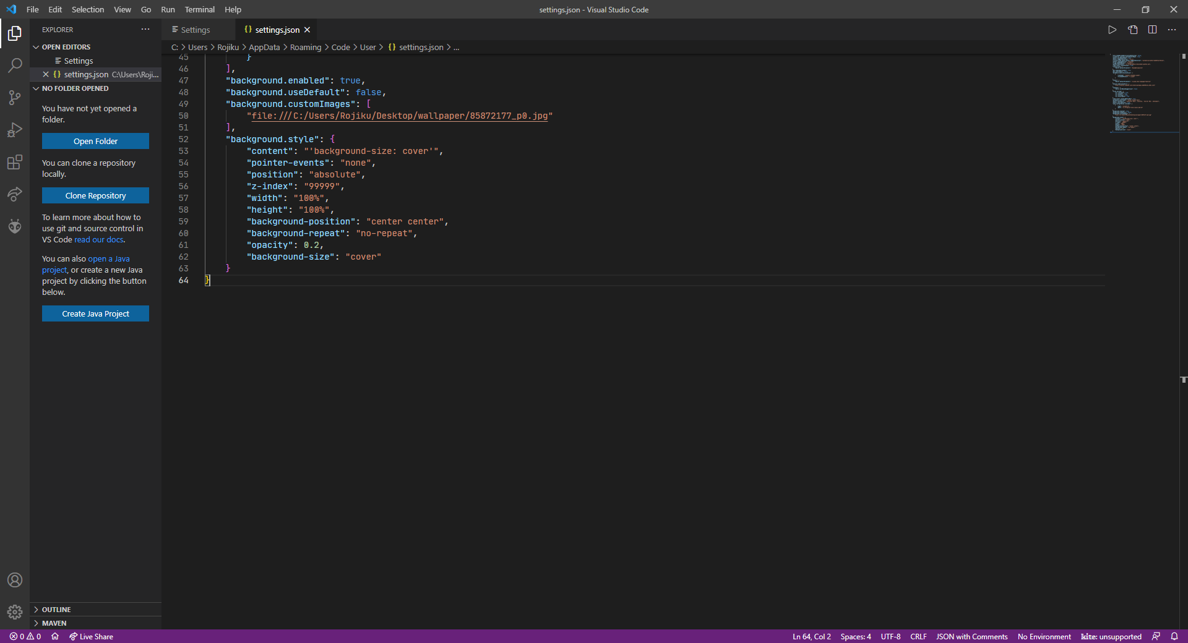
Task: Click the VS Code logo icon
Action: 11,9
